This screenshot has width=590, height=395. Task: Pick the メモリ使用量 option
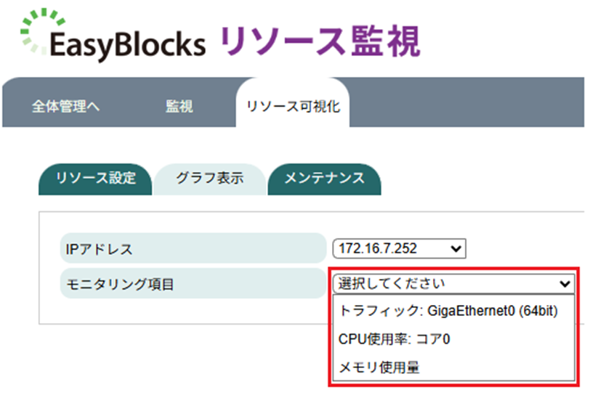pos(379,367)
